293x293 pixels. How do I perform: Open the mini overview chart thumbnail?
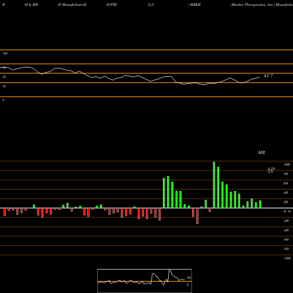[145, 281]
